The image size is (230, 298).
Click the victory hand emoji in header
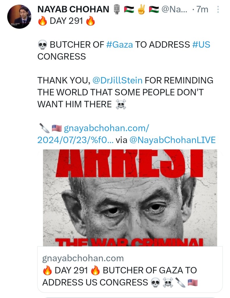(141, 9)
